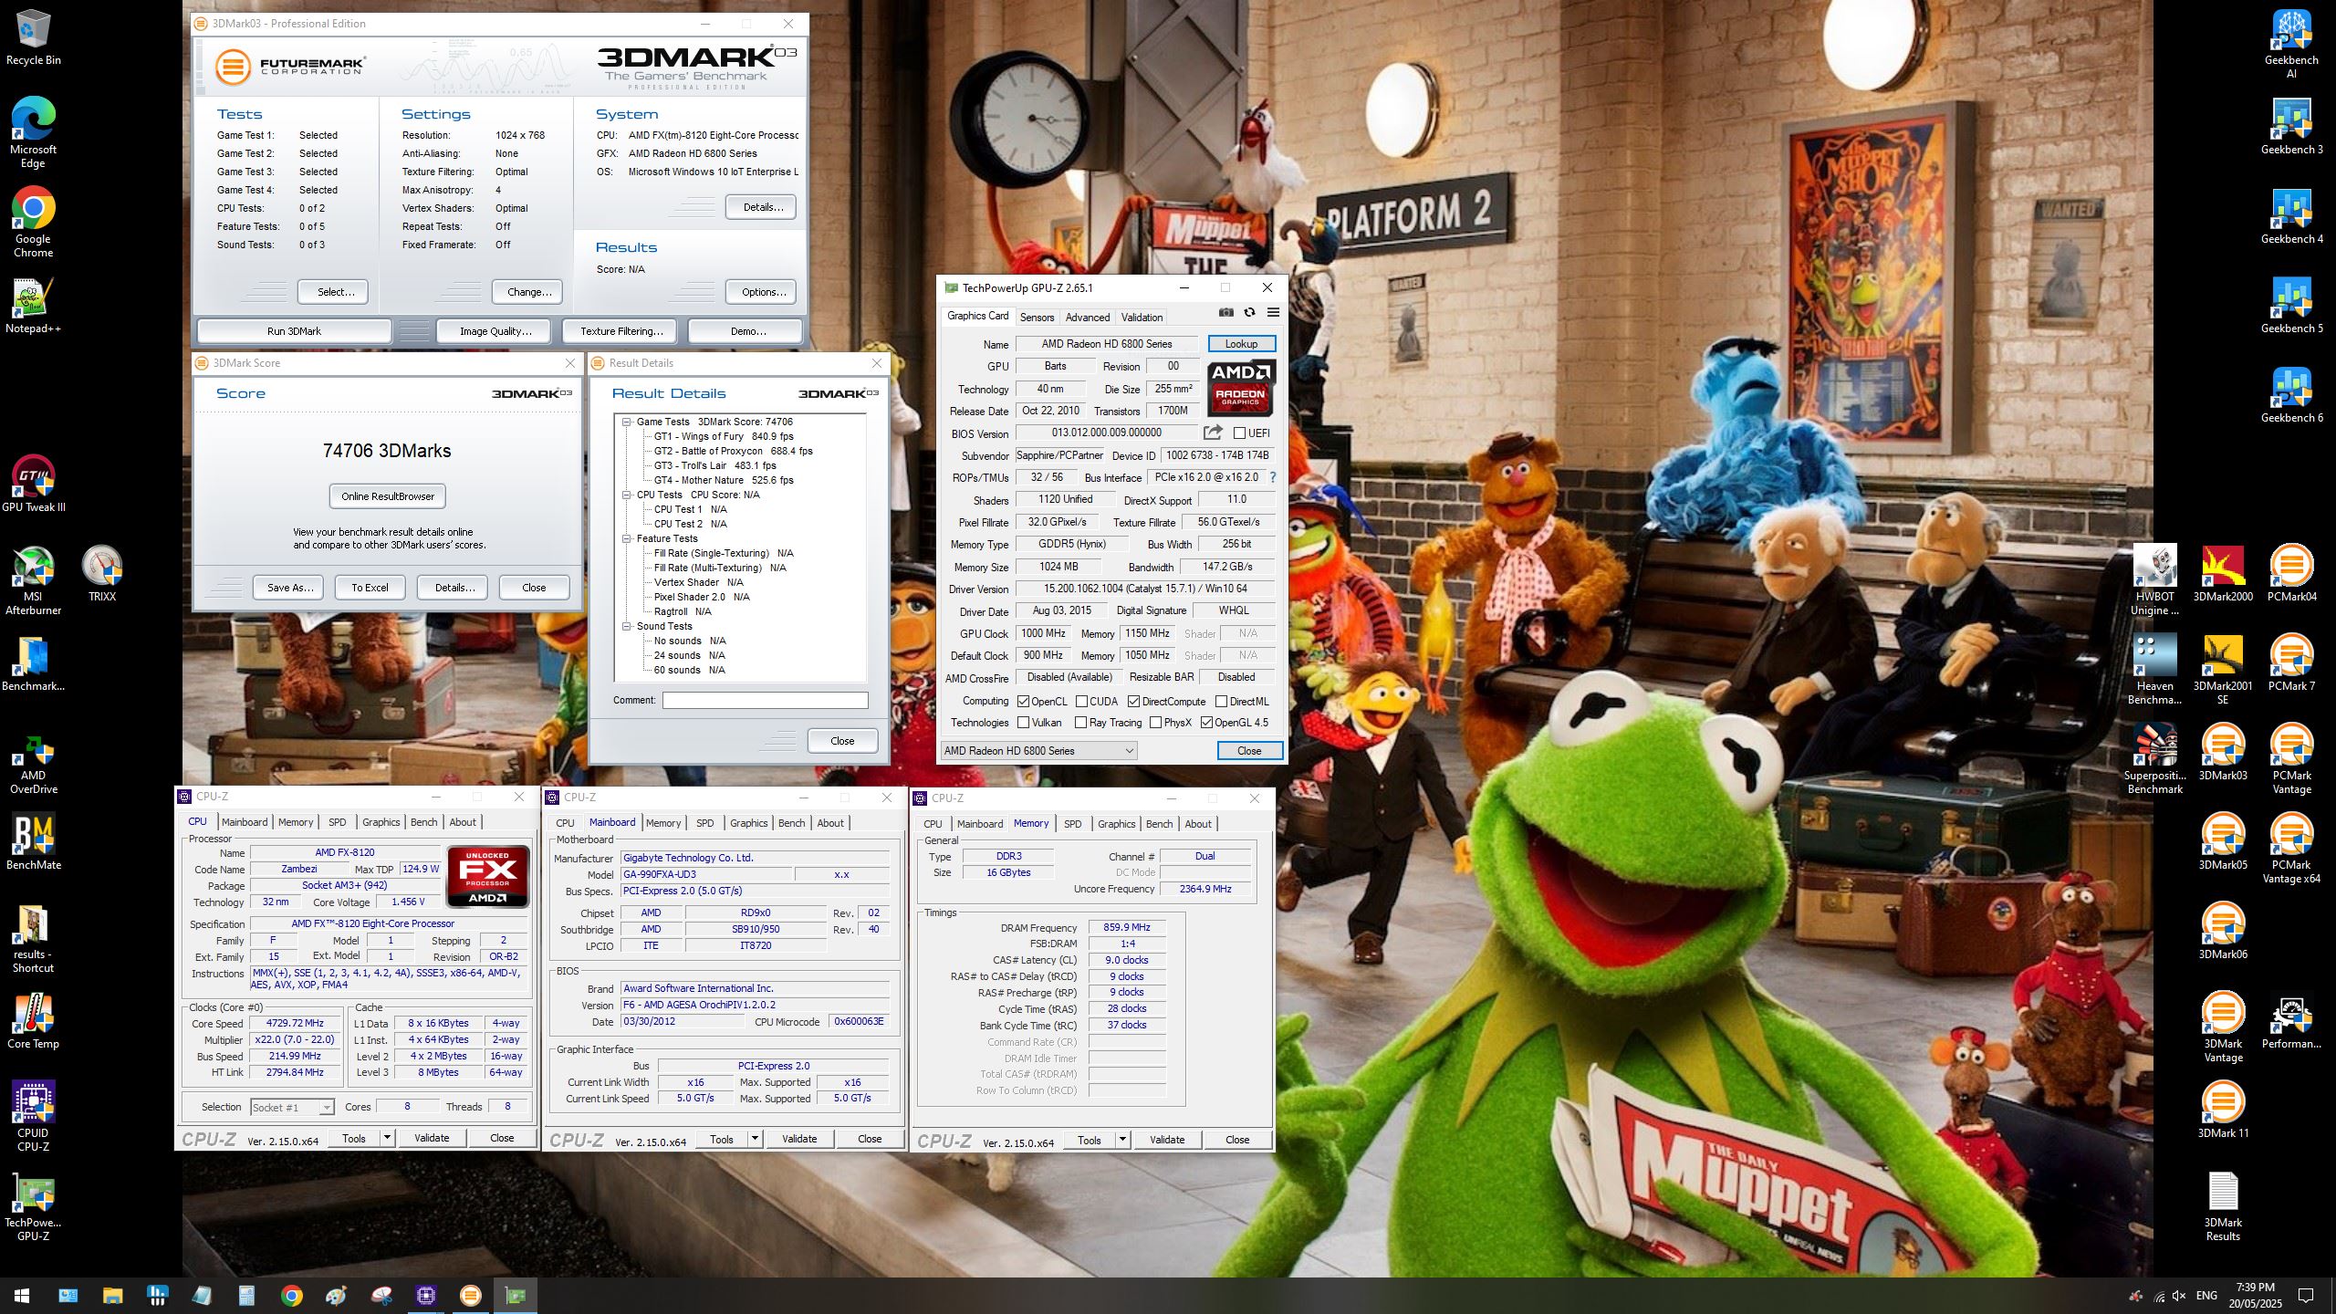
Task: Open 3DMark2000 desktop icon
Action: [x=2223, y=573]
